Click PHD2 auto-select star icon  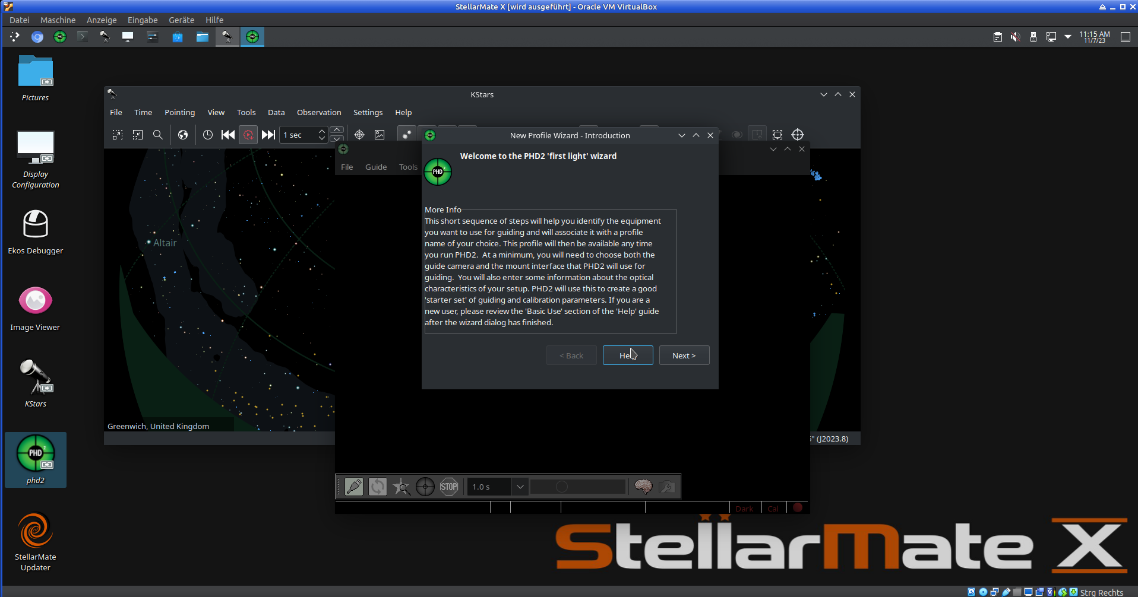[402, 487]
